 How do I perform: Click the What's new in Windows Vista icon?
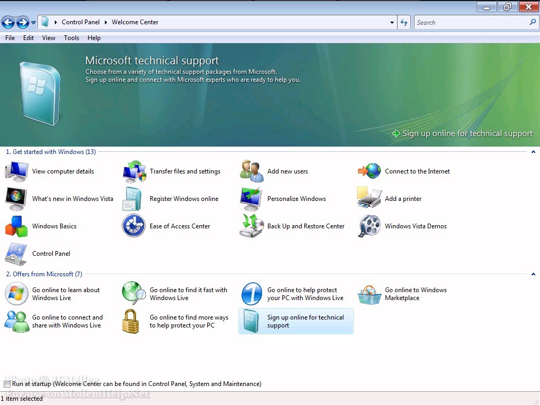tap(16, 199)
